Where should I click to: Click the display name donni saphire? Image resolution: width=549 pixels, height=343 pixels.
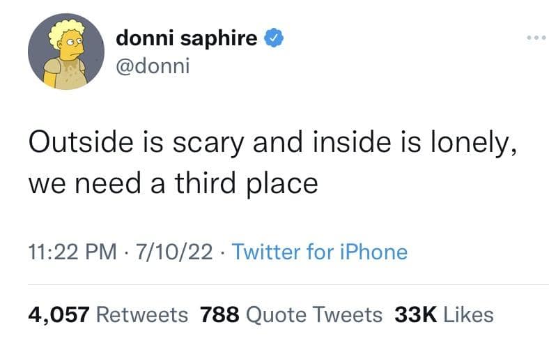click(186, 38)
